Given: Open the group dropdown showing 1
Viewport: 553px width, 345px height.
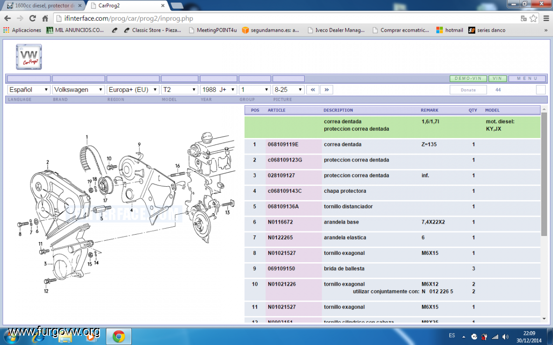Looking at the screenshot, I should tap(254, 90).
